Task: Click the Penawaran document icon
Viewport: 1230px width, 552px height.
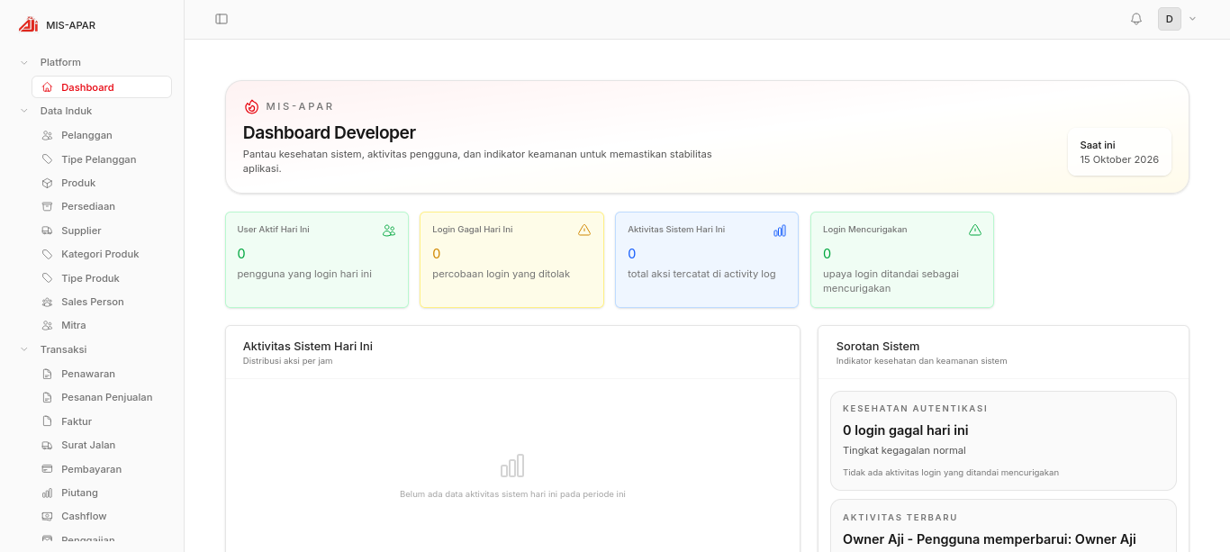Action: click(47, 374)
